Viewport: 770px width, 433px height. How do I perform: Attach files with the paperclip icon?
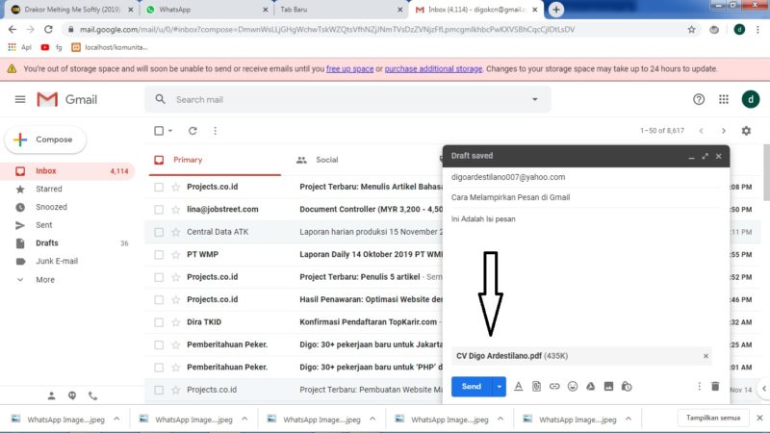point(536,387)
